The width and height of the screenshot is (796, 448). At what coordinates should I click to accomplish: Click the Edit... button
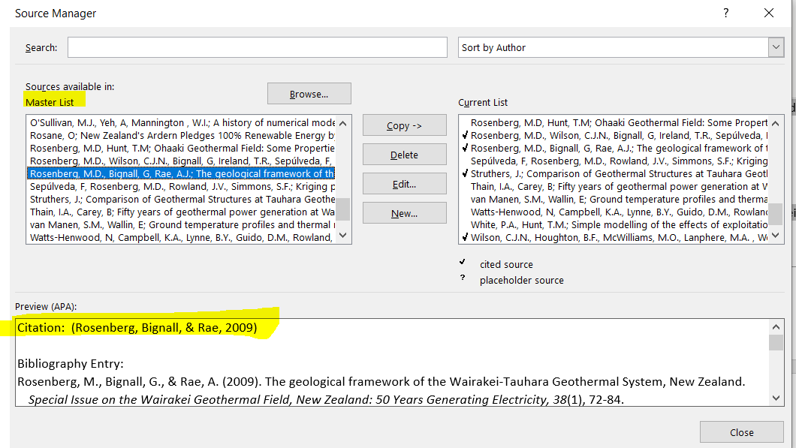pos(405,184)
